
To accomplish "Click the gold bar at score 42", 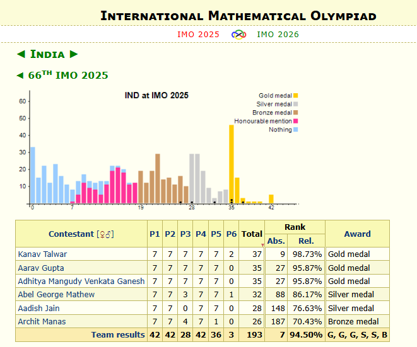I will coord(271,199).
